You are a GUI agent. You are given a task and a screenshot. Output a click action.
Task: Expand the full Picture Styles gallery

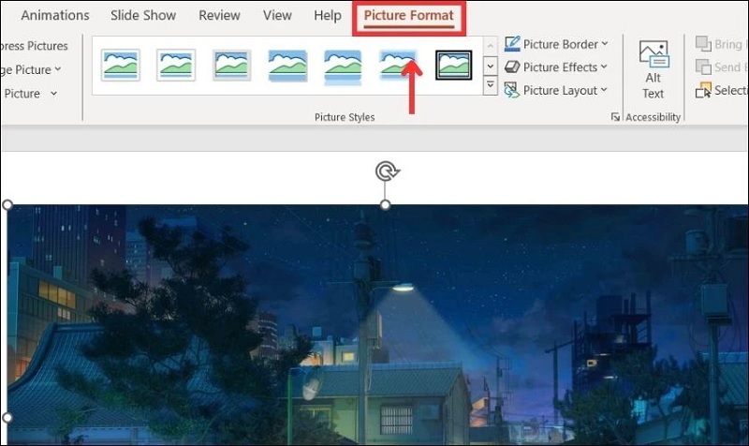click(x=491, y=86)
